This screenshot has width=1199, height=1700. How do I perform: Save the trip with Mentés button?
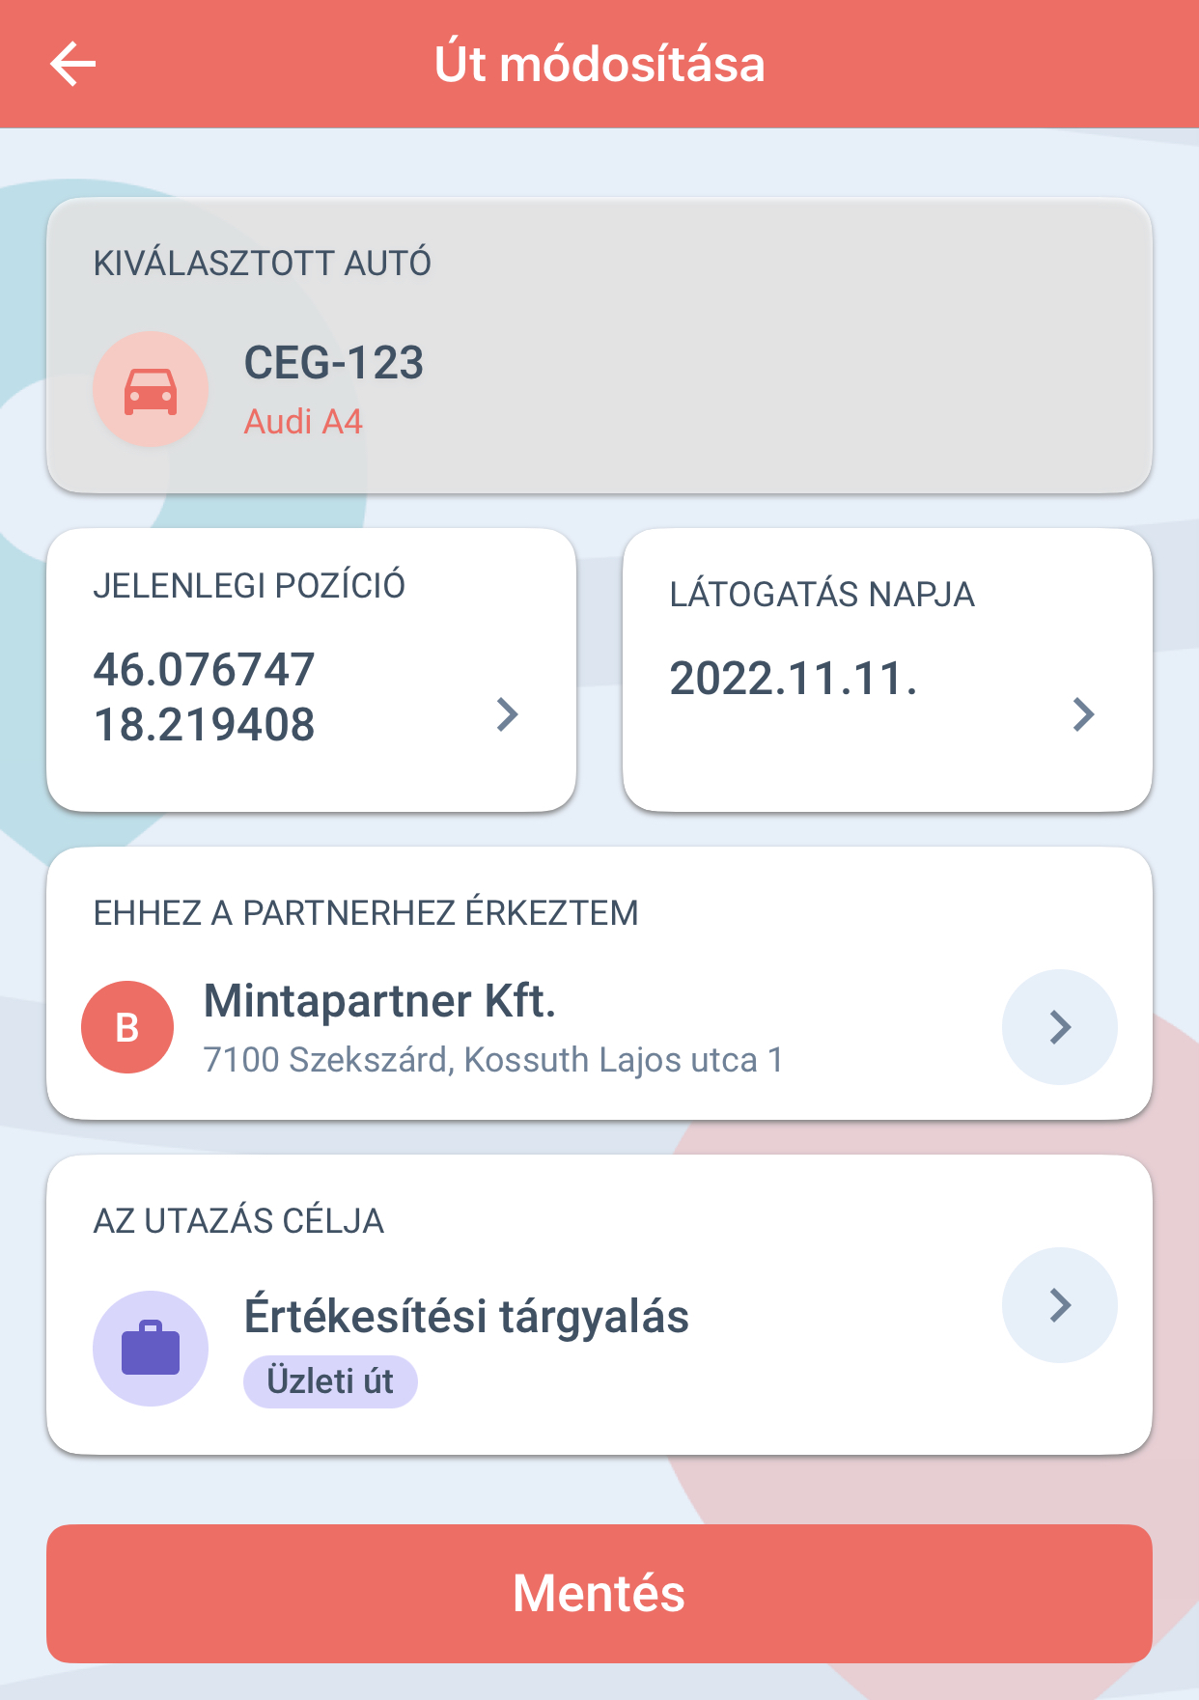[x=599, y=1593]
